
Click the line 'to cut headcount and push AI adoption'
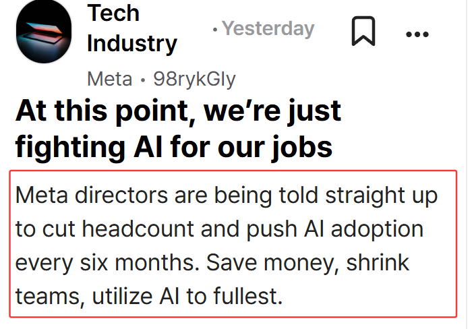(219, 229)
